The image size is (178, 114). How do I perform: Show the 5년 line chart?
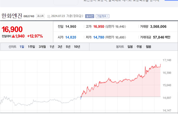click(x=68, y=47)
